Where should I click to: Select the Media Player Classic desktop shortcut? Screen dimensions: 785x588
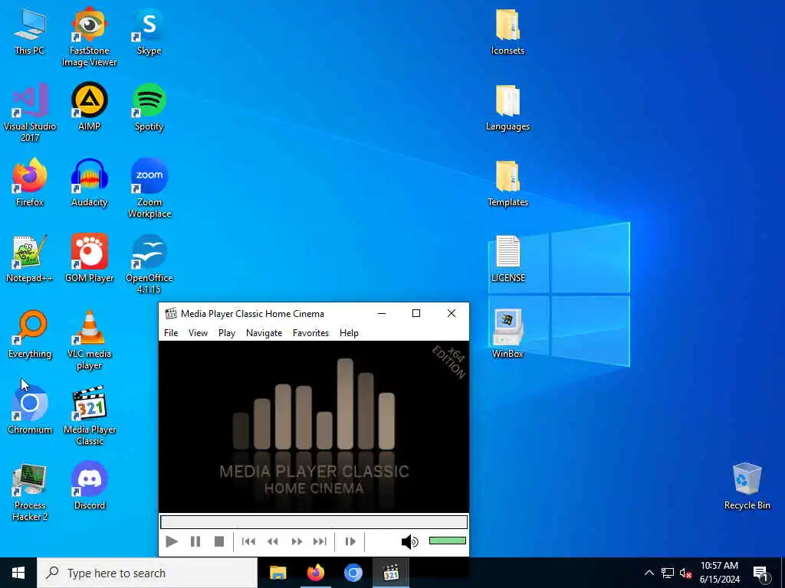pos(89,416)
